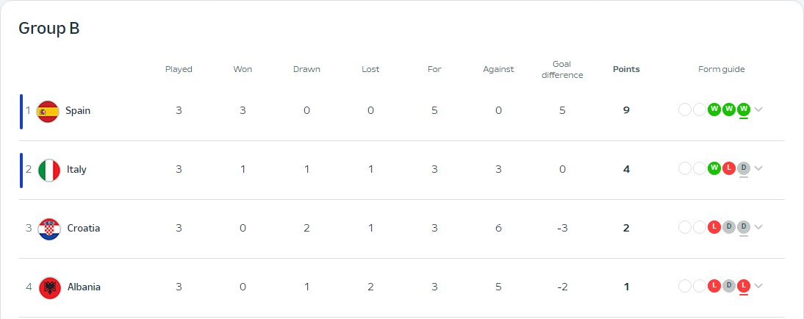The height and width of the screenshot is (319, 804).
Task: Click Italy's red loss form badge
Action: tap(728, 168)
